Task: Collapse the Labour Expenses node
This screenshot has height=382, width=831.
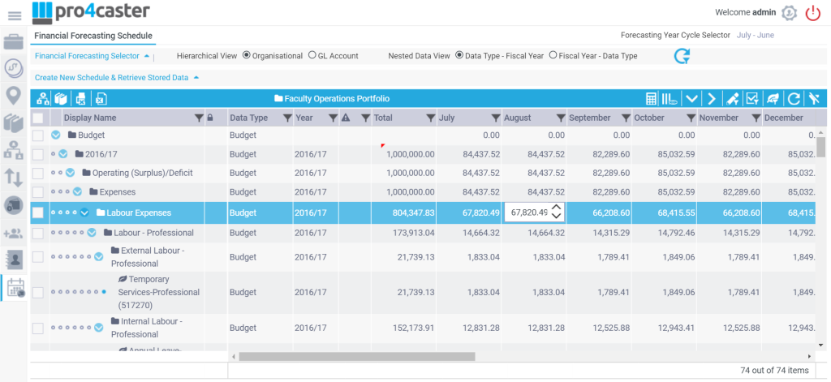Action: [84, 213]
